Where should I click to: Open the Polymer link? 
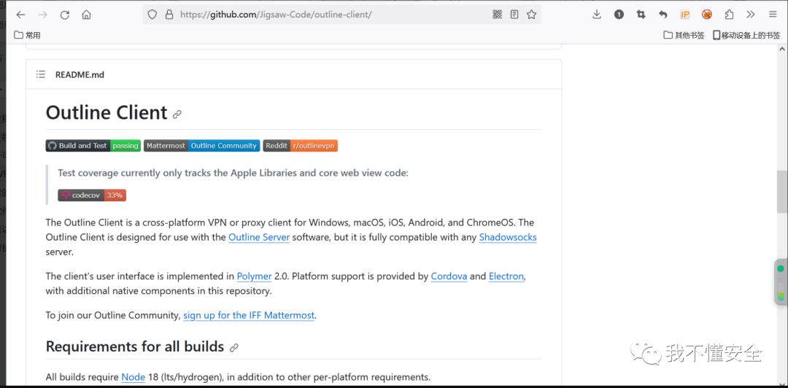(255, 276)
